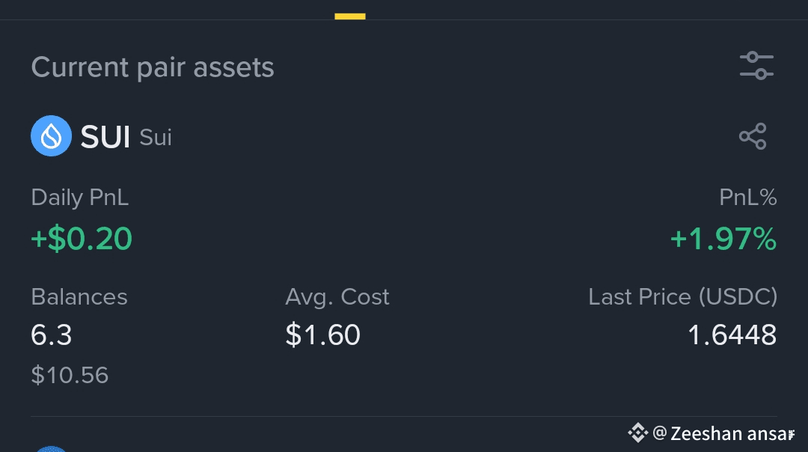Click the Current pair assets heading
The image size is (808, 452).
(153, 68)
